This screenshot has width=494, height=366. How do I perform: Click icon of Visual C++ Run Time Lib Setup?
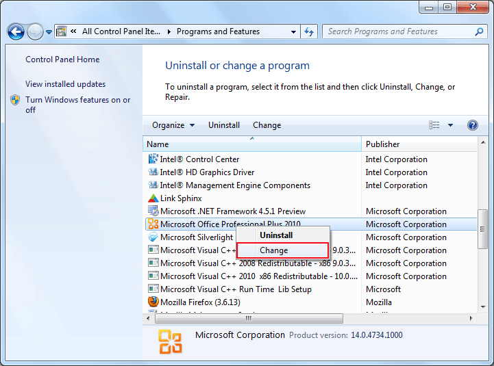153,289
